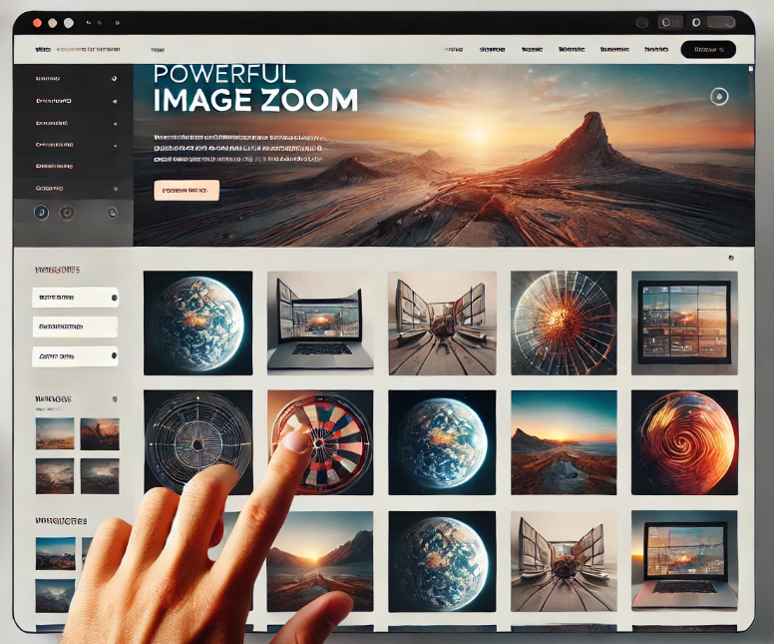Toggle the dot on the third white filter pill

114,355
